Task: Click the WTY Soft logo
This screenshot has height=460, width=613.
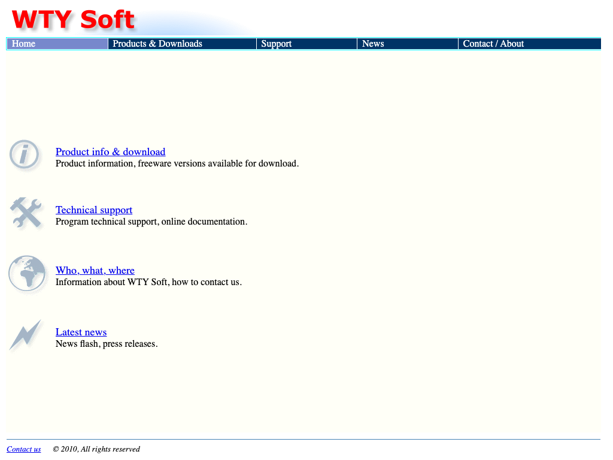Action: [x=74, y=20]
